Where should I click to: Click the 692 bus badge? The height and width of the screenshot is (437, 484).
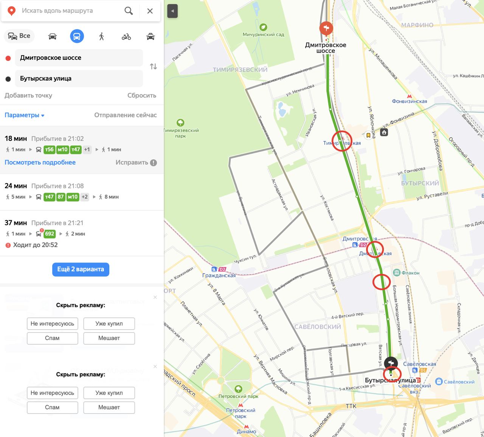coord(50,234)
